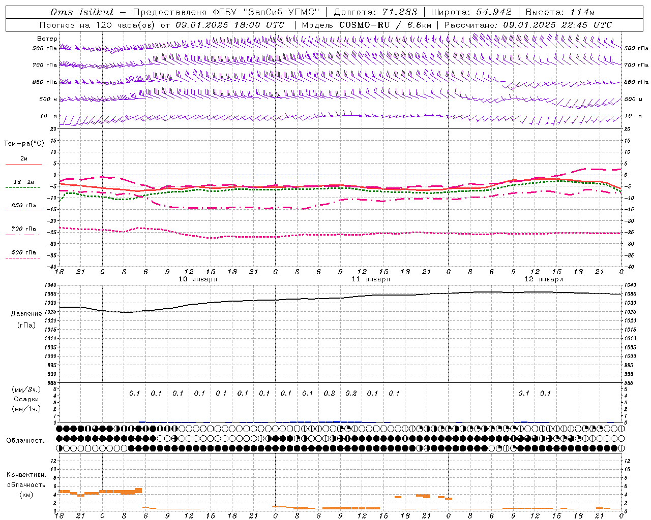Click the 500 гПа entry in temperature legend
The image size is (651, 520).
click(x=24, y=252)
